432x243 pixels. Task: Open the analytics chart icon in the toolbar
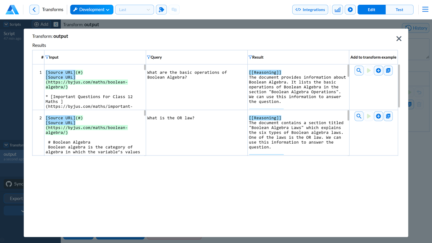(337, 9)
